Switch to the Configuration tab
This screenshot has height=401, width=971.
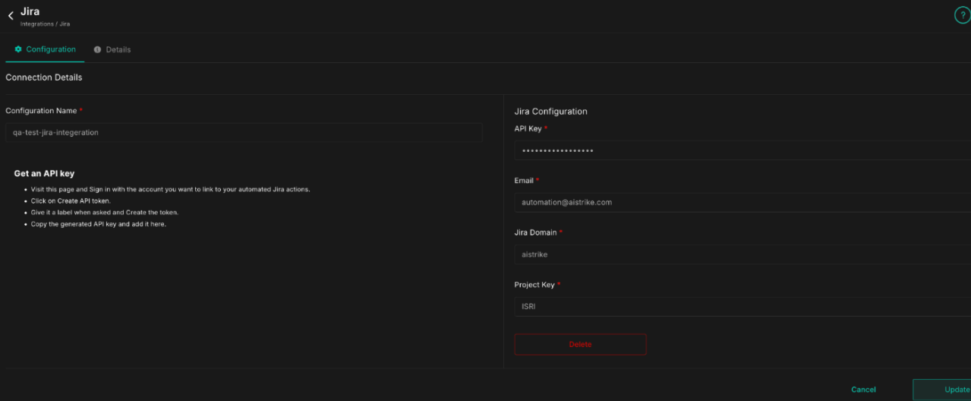45,49
